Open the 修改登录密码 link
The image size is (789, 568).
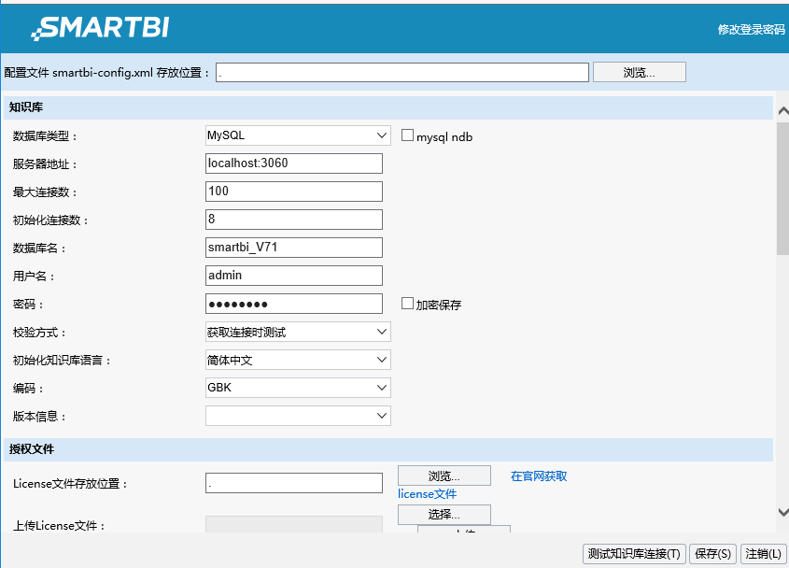click(x=752, y=30)
